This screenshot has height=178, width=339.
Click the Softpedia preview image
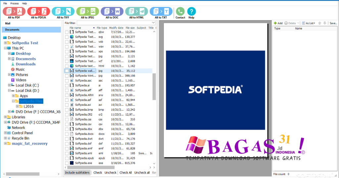tap(215, 90)
